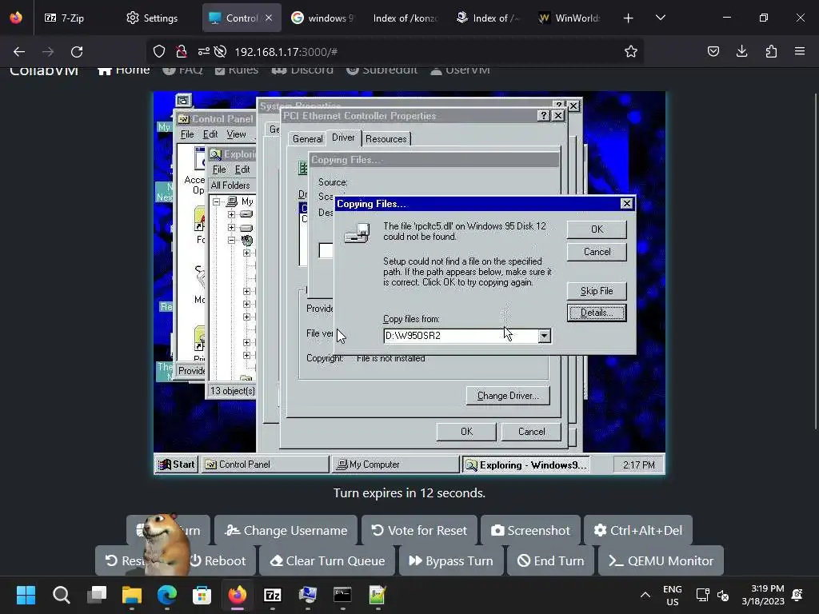Click the Bypass Turn button
This screenshot has width=819, height=614.
tap(451, 560)
